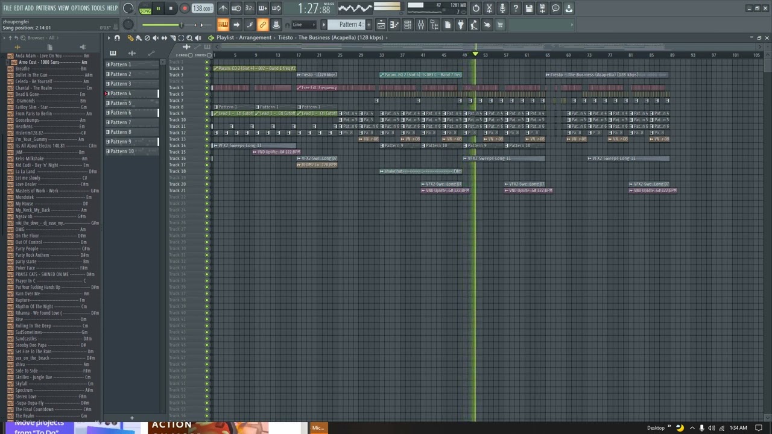Click the main pitch knob below volume

point(128,24)
